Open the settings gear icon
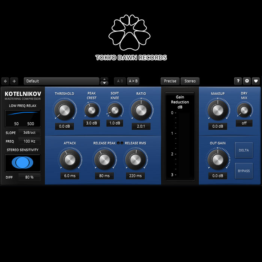The image size is (262, 262). click(x=247, y=81)
